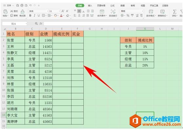Click the Undo arrow icon
This screenshot has width=183, height=130.
click(x=30, y=5)
